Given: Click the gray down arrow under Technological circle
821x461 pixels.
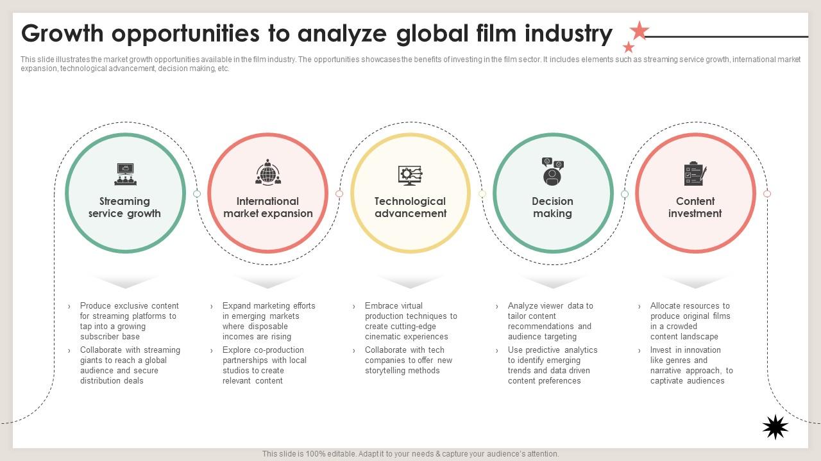Looking at the screenshot, I should pyautogui.click(x=410, y=282).
